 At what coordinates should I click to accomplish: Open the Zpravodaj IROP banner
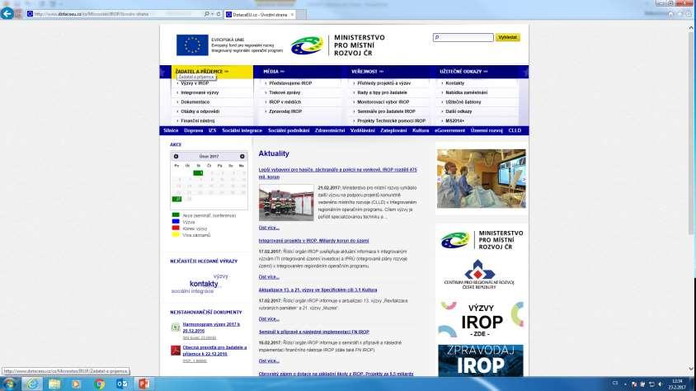point(481,360)
